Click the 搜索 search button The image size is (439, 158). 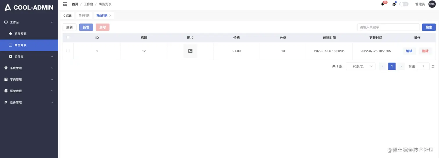[429, 27]
